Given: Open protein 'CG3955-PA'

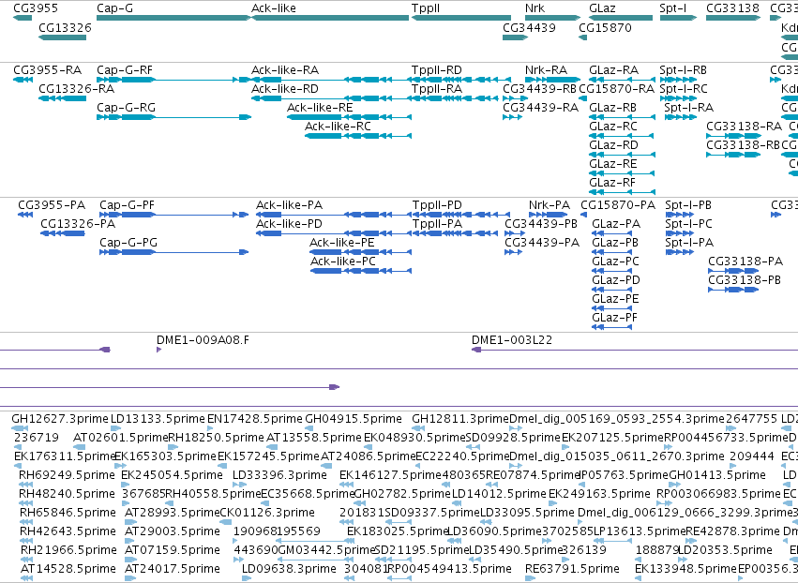Looking at the screenshot, I should 52,205.
